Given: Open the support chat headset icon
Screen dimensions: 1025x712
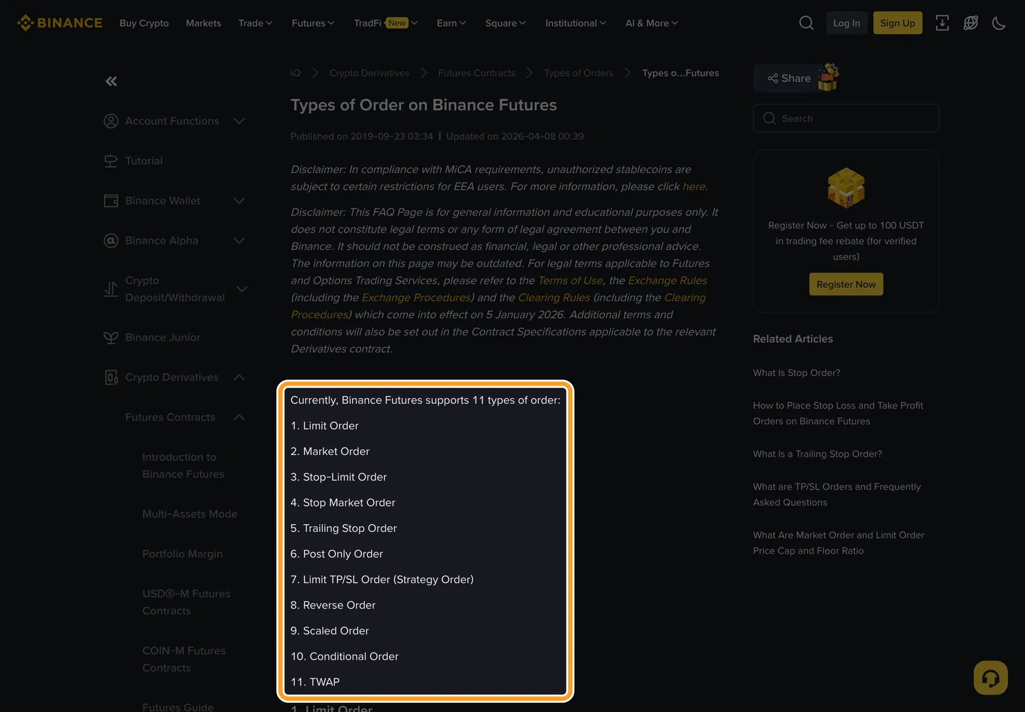Looking at the screenshot, I should pyautogui.click(x=990, y=677).
